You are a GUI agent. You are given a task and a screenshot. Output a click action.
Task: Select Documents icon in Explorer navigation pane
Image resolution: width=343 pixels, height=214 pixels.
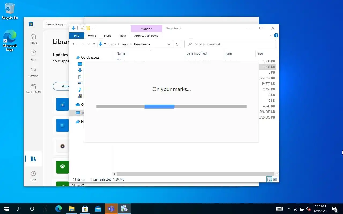click(x=80, y=77)
